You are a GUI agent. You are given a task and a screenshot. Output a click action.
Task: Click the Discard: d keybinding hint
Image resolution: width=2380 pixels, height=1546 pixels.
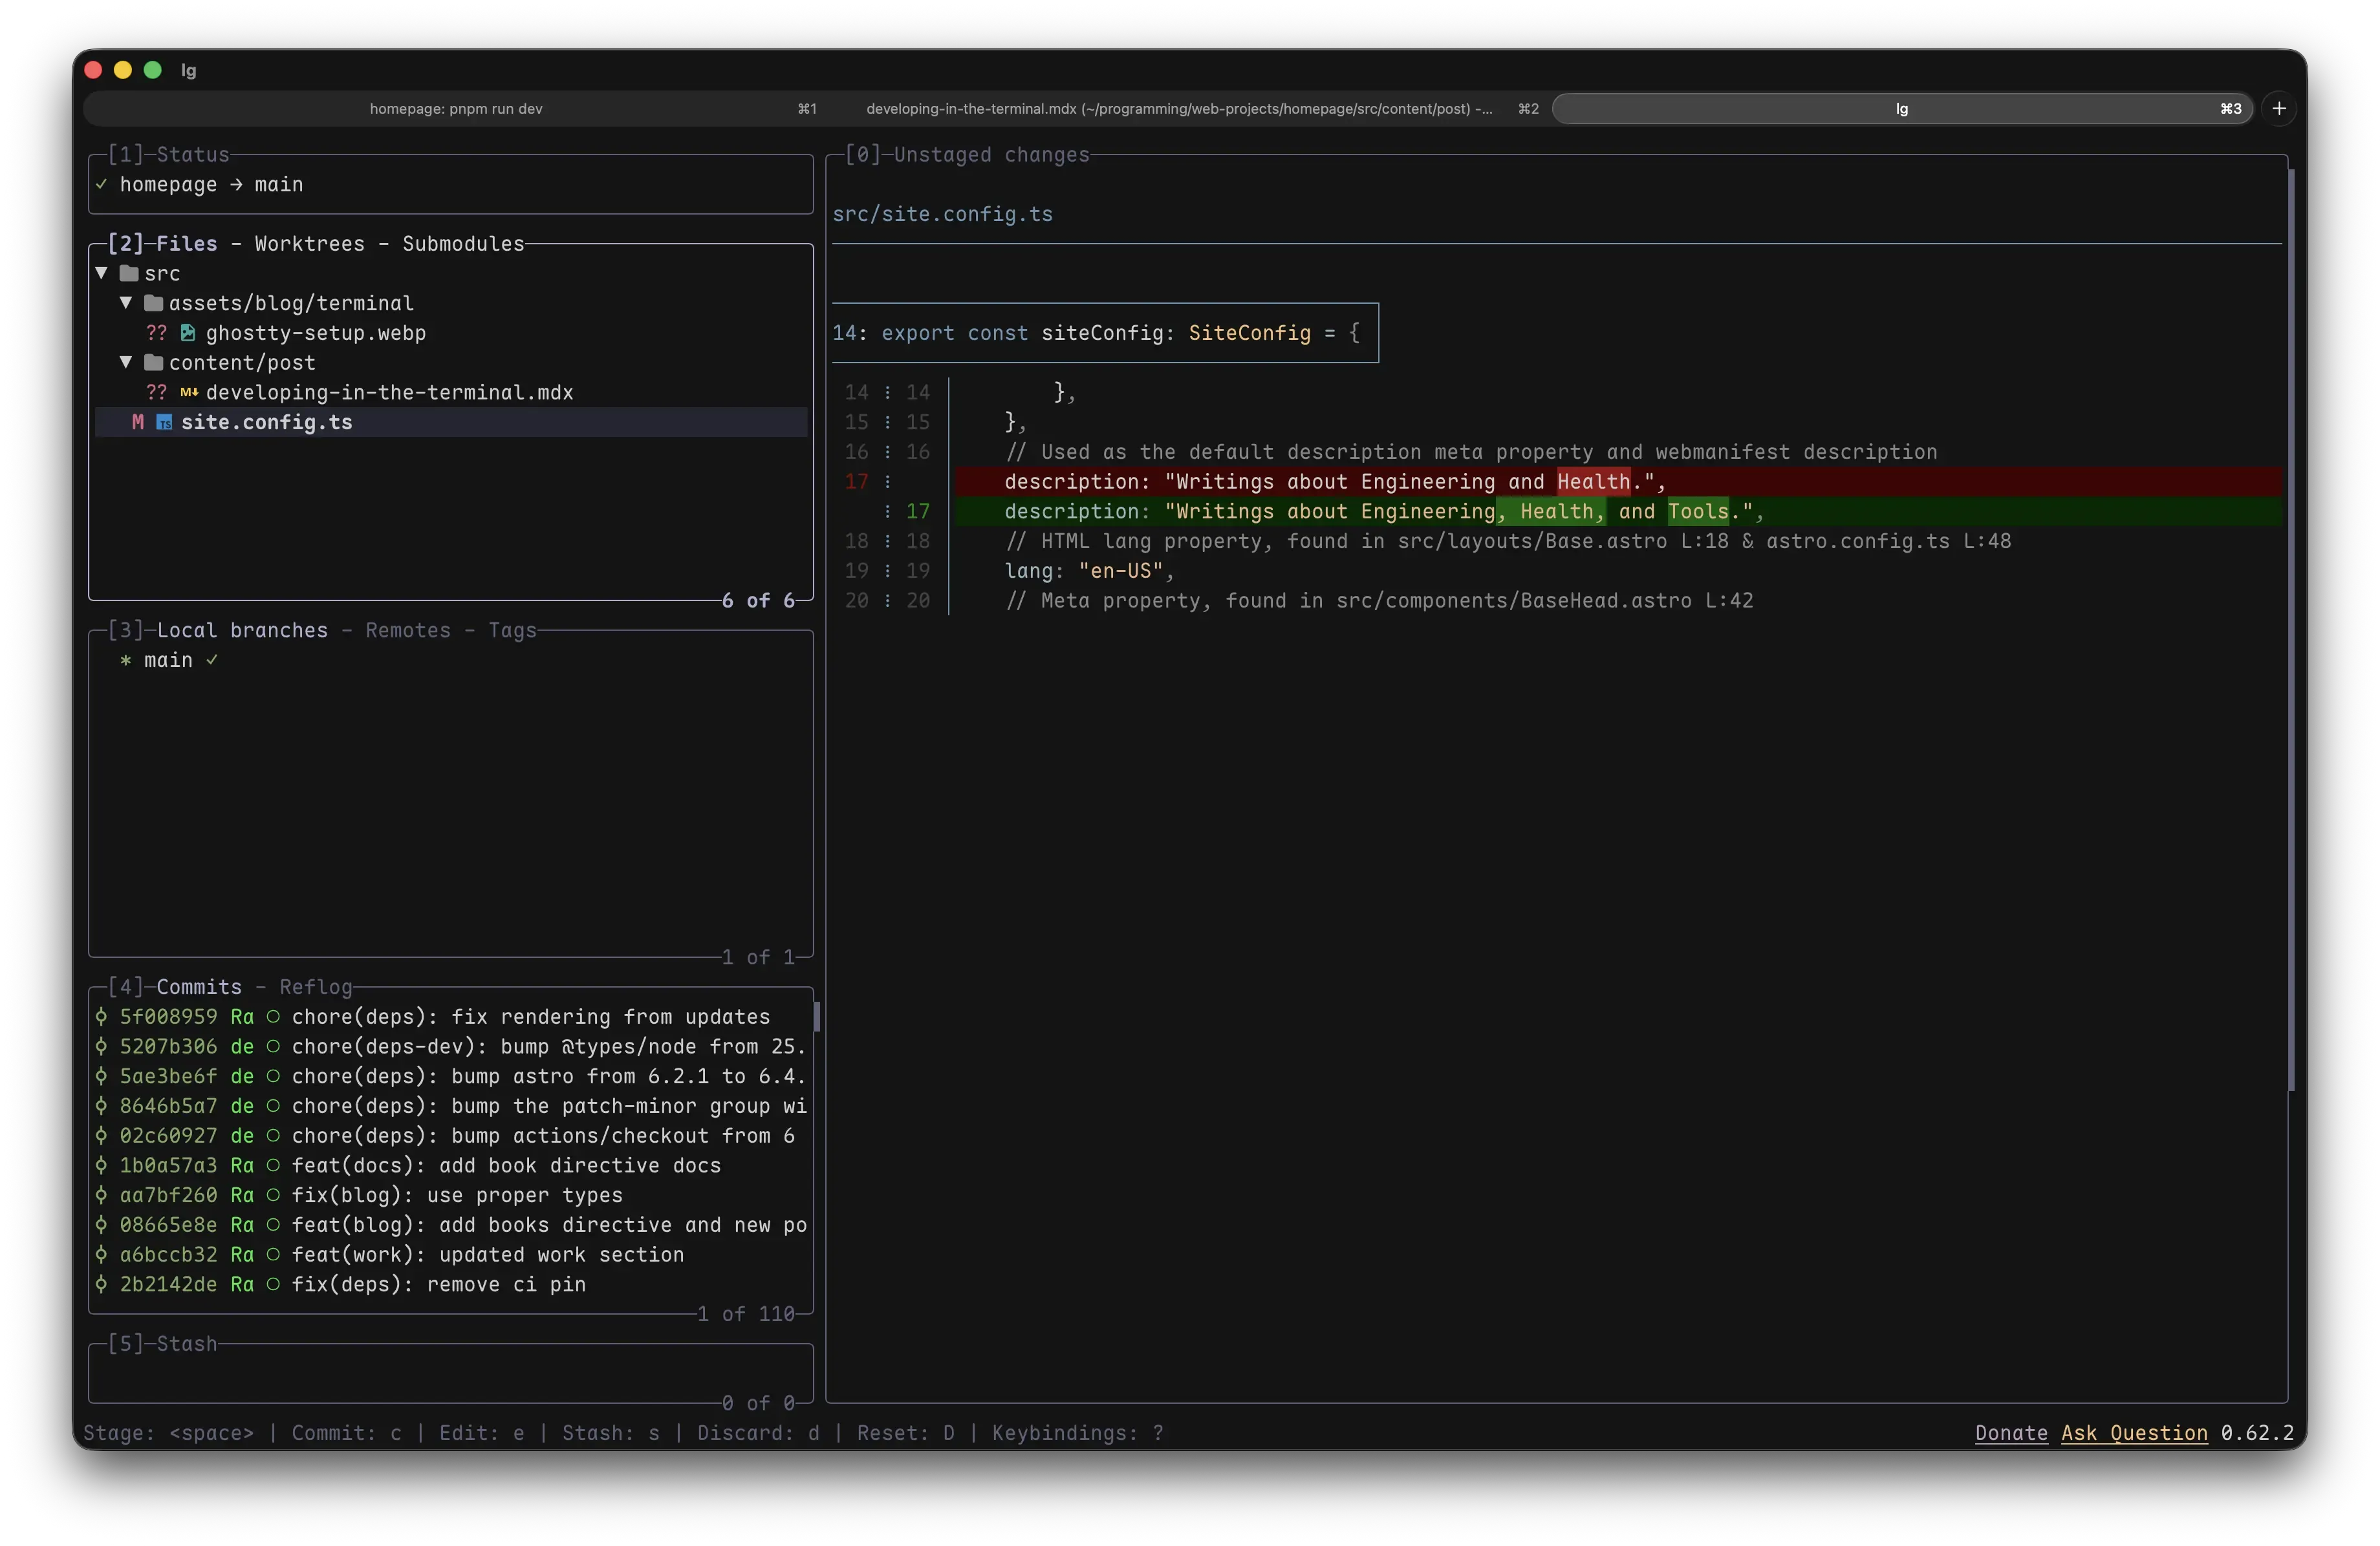pyautogui.click(x=758, y=1433)
